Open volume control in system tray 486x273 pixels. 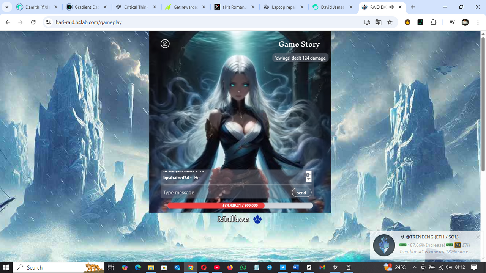(x=448, y=267)
